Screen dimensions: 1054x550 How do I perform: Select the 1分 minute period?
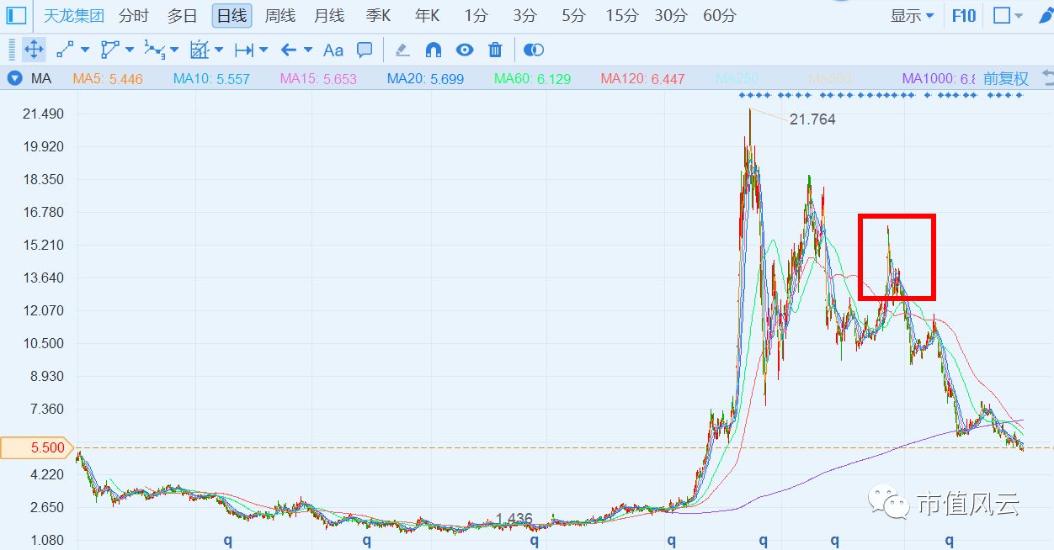click(476, 15)
